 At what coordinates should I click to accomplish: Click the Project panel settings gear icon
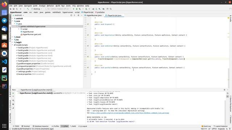(x=78, y=15)
